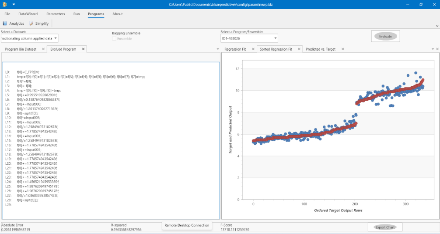Screen dimensions: 440x234
Task: Expand the ribbon collapse chevron at right
Action: pyautogui.click(x=437, y=26)
